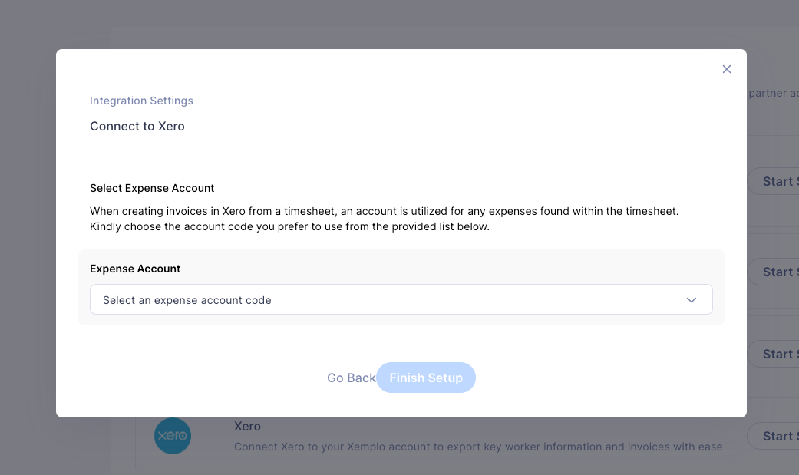799x475 pixels.
Task: Click the 'Select an expense account code' placeholder
Action: click(x=187, y=300)
